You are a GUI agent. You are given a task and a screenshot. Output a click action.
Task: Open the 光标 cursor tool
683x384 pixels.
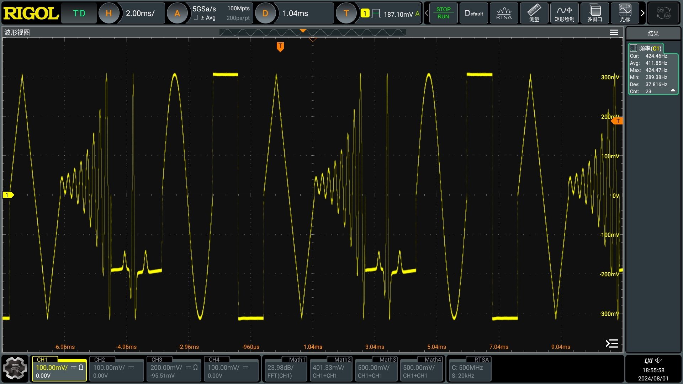tap(625, 13)
